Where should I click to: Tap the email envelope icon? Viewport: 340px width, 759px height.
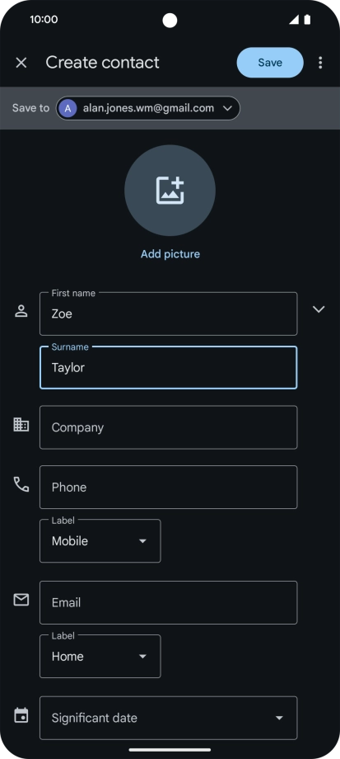pyautogui.click(x=21, y=600)
